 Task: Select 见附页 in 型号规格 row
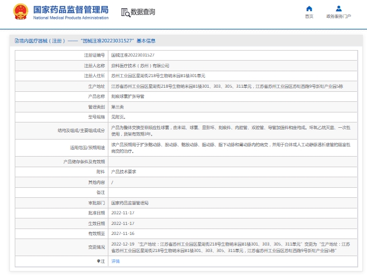[x=118, y=117]
